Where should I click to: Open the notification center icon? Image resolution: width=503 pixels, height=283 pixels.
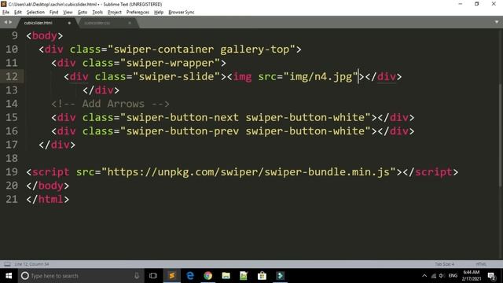click(491, 276)
